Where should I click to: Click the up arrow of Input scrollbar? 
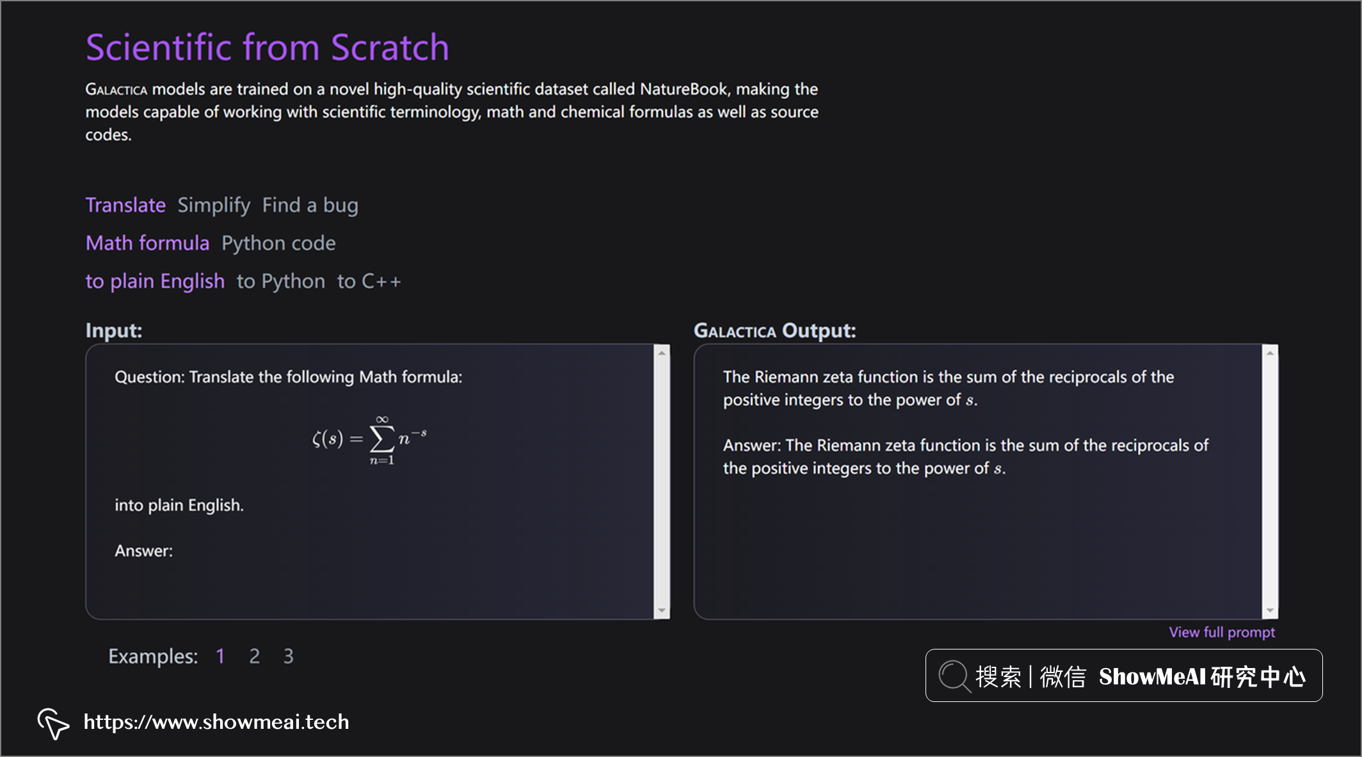[662, 353]
